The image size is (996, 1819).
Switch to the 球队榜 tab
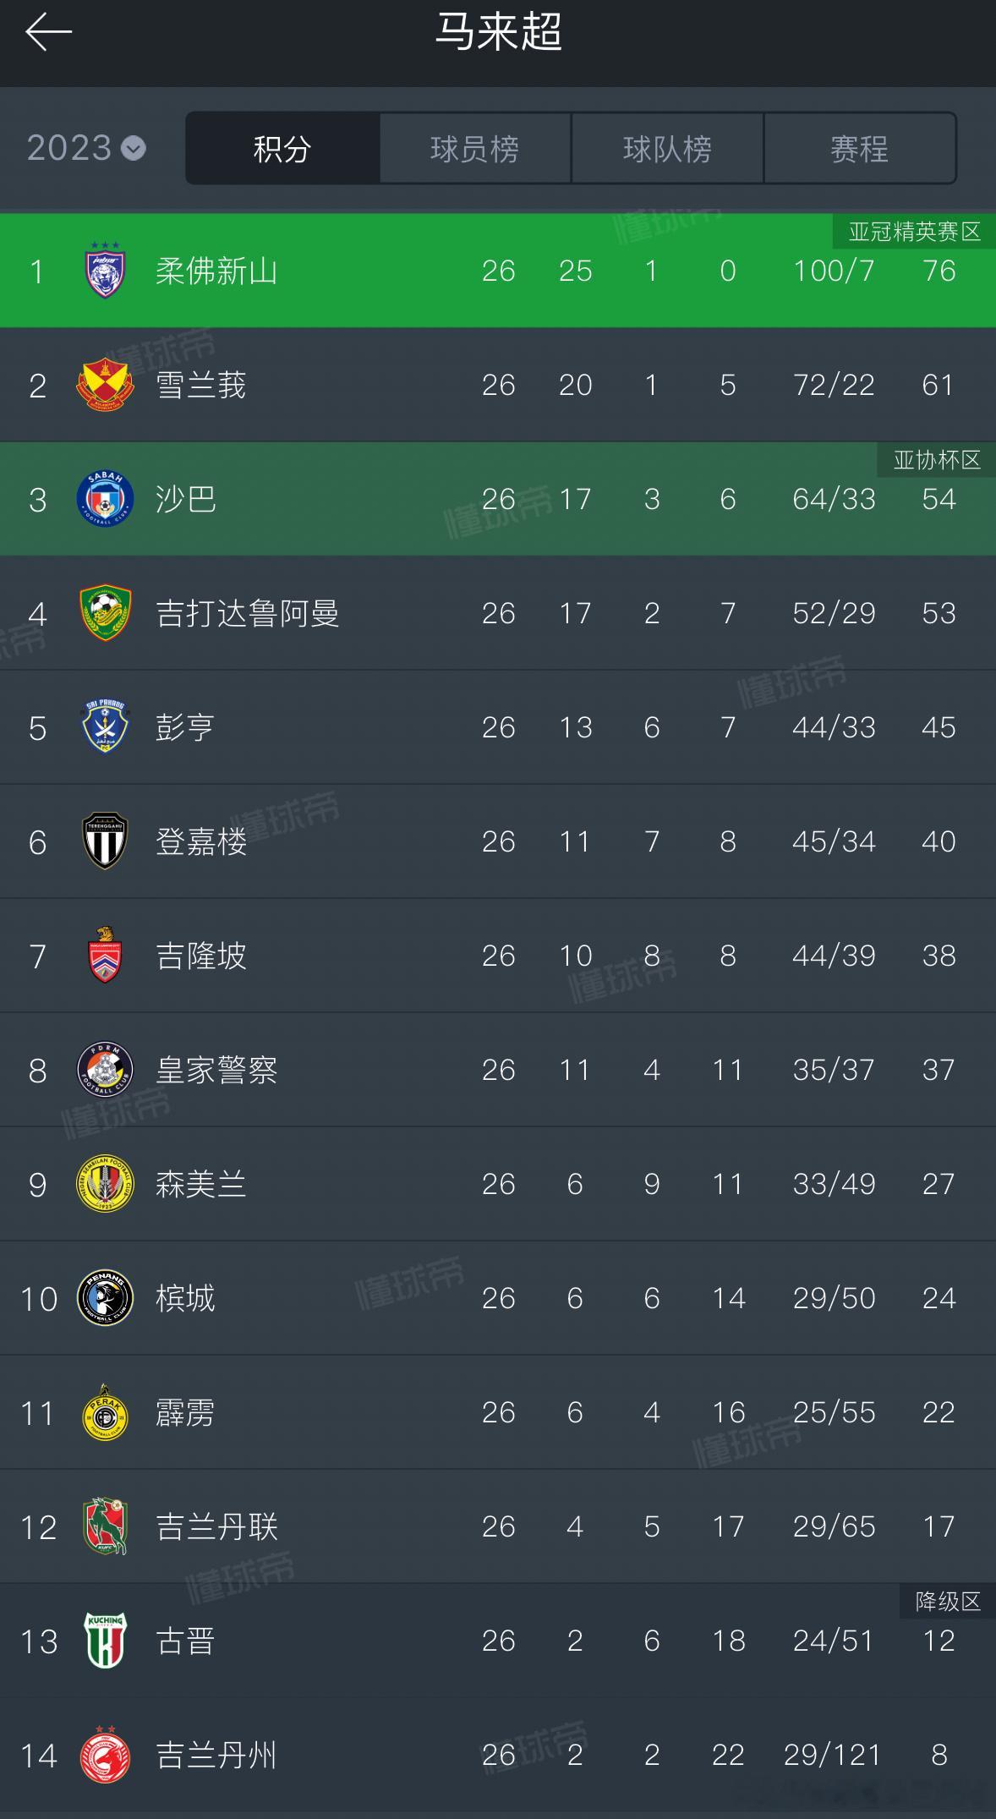(x=667, y=149)
